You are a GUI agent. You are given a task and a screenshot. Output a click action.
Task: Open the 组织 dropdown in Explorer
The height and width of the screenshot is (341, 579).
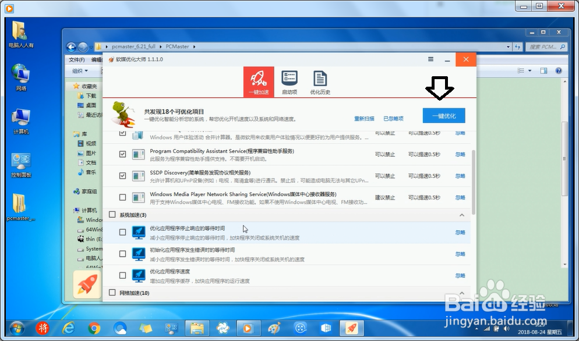point(80,71)
